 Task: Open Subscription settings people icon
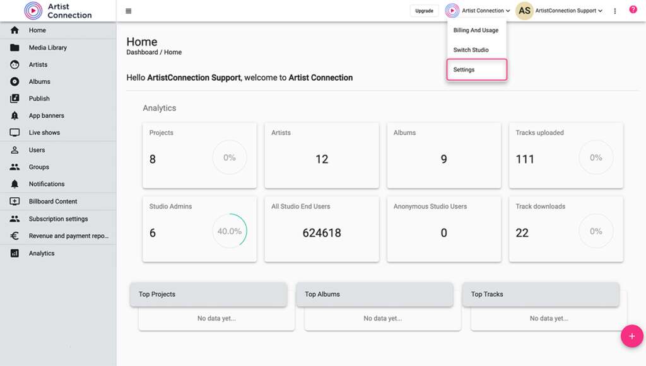pyautogui.click(x=15, y=219)
